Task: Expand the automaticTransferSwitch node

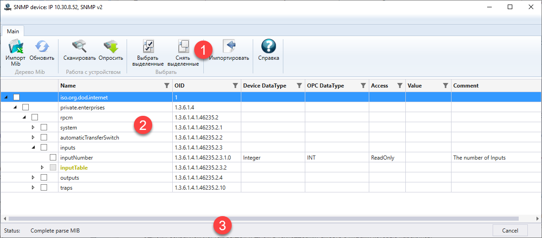Action: [33, 137]
